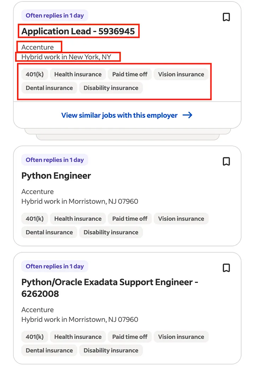Viewport: 255px width, 369px height.
Task: Click Paid time off tag on Python Engineer card
Action: (130, 219)
